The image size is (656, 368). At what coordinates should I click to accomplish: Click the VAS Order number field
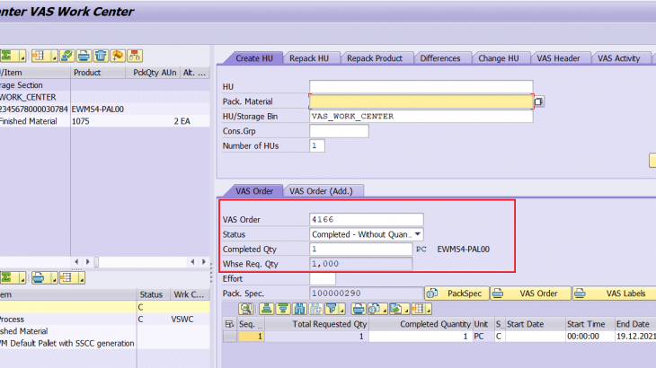coord(367,220)
